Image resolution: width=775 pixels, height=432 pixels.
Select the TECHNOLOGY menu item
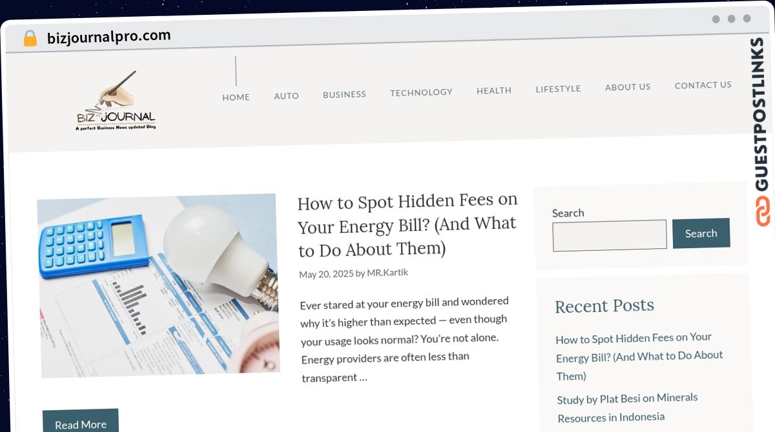[421, 92]
